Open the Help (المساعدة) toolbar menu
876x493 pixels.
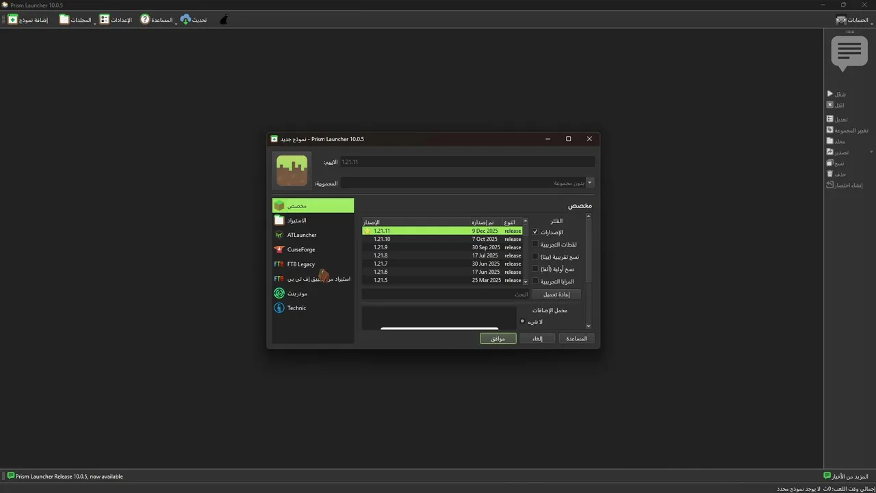(x=157, y=20)
